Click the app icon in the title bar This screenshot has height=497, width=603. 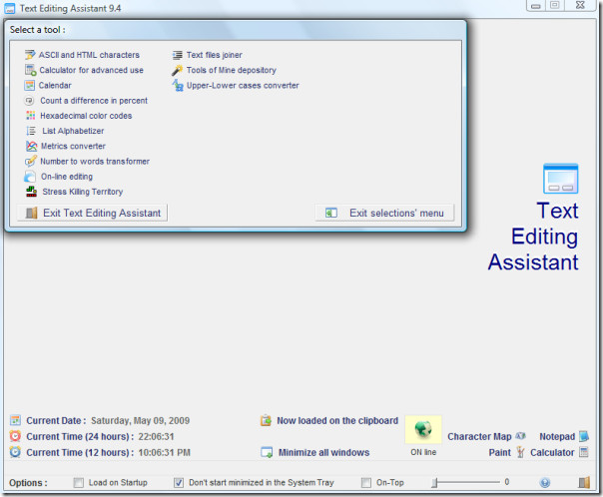point(10,8)
